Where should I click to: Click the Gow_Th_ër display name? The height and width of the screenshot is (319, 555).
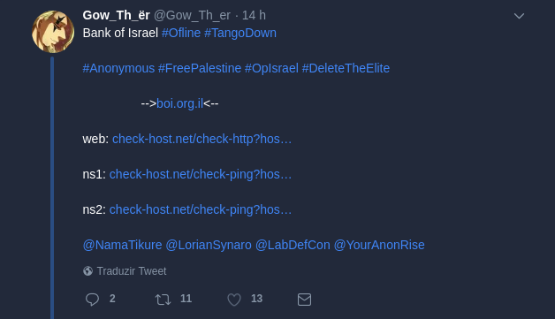pyautogui.click(x=116, y=15)
